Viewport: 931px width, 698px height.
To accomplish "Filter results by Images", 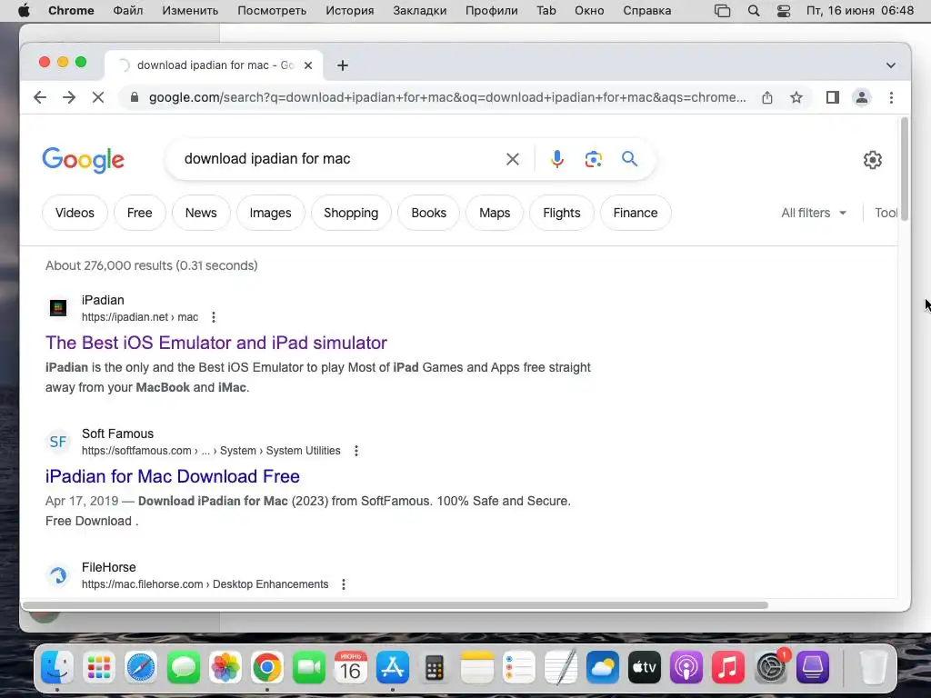I will 270,213.
